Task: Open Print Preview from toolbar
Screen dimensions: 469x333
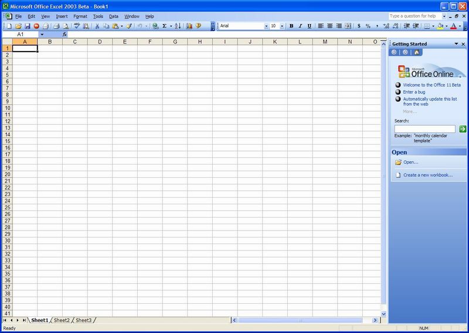Action: pyautogui.click(x=66, y=26)
